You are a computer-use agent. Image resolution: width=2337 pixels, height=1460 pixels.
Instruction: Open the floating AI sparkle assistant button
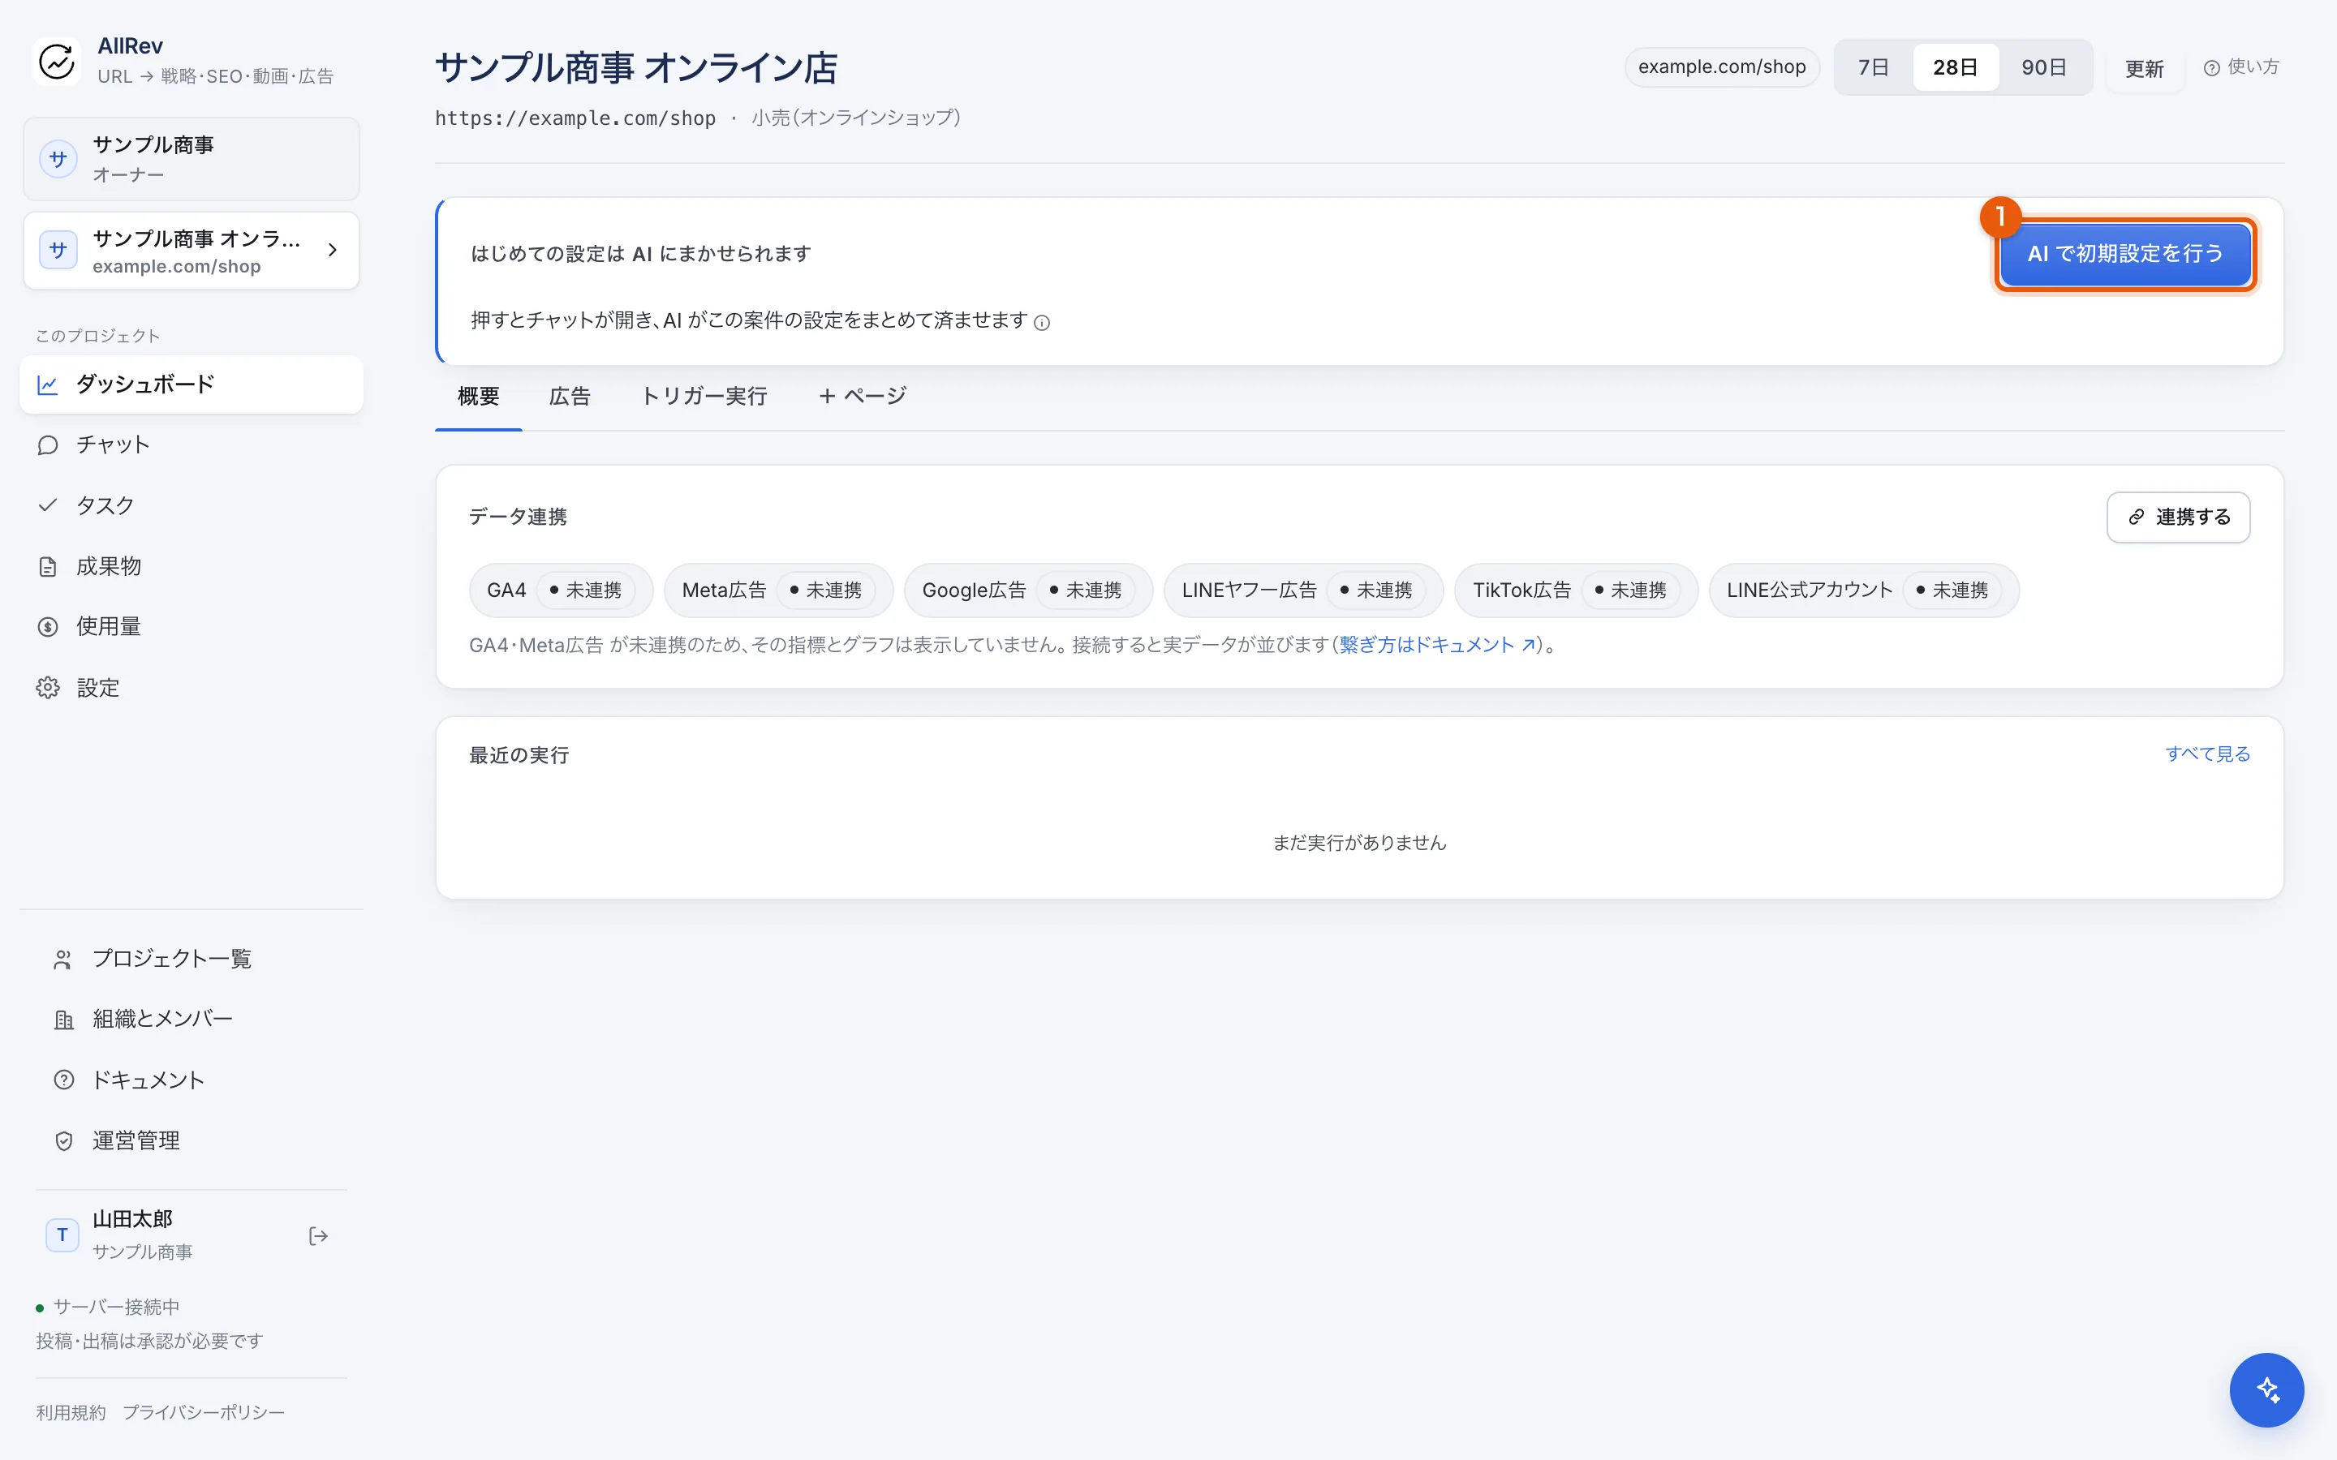pyautogui.click(x=2266, y=1390)
